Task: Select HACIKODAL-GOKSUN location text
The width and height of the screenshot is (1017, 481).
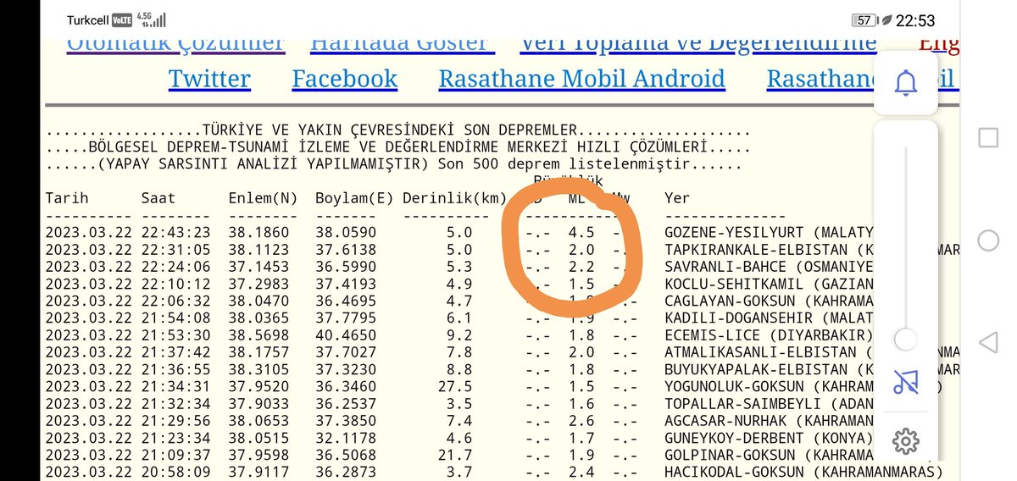Action: coord(738,471)
